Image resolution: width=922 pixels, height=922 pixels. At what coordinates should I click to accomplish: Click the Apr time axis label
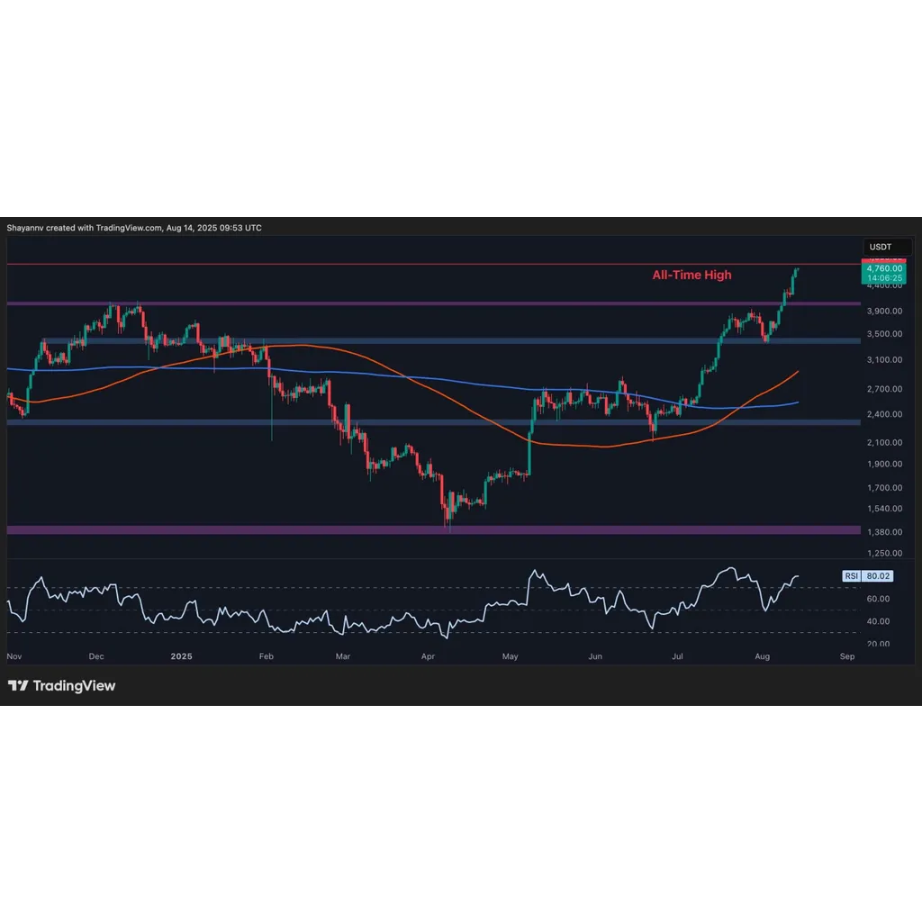(428, 656)
